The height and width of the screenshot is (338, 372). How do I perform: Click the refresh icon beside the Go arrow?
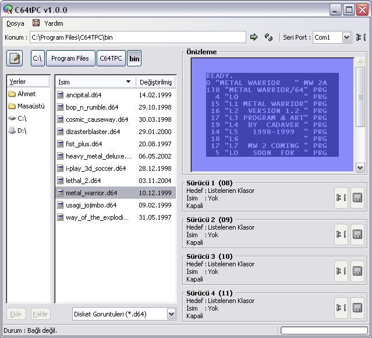coord(268,37)
